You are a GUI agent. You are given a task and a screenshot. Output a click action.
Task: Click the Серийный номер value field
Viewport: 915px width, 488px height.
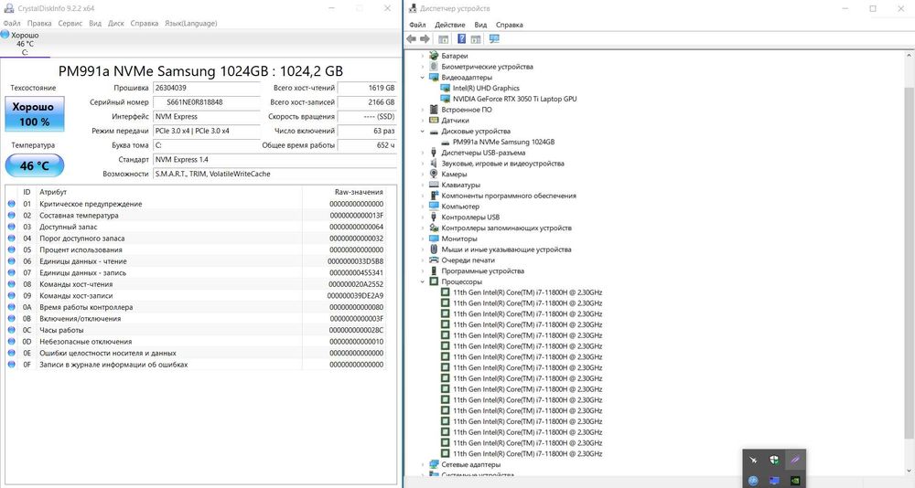[207, 102]
